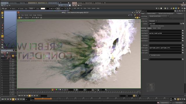The width and height of the screenshot is (186, 104).
Task: Click the first yellow icon in MPlay toolbar
Action: (x=19, y=18)
